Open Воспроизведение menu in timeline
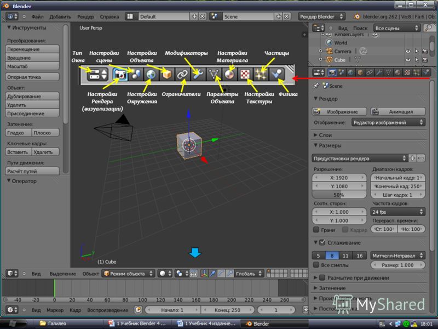Screen dimensions: 438x329 coord(107,310)
